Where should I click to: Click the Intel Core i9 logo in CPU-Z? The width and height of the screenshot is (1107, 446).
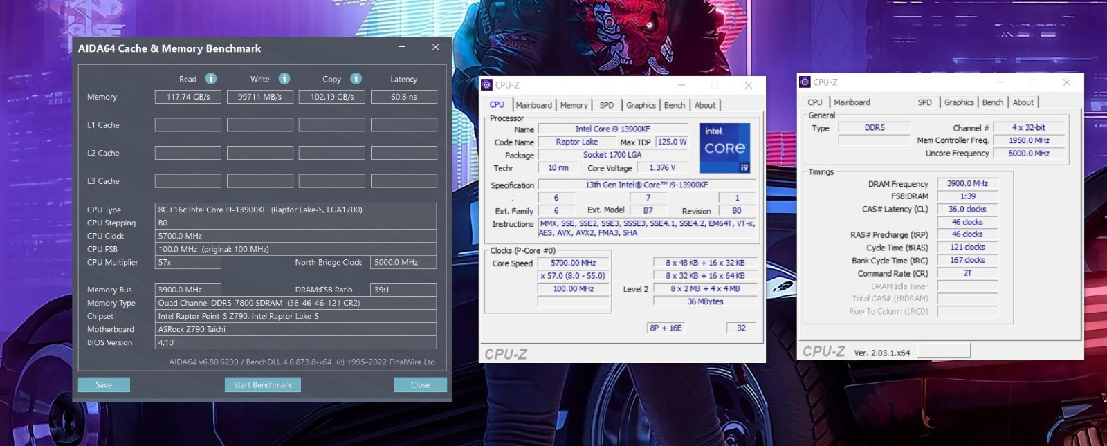[x=724, y=148]
